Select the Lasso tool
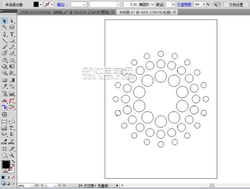 click(12, 27)
